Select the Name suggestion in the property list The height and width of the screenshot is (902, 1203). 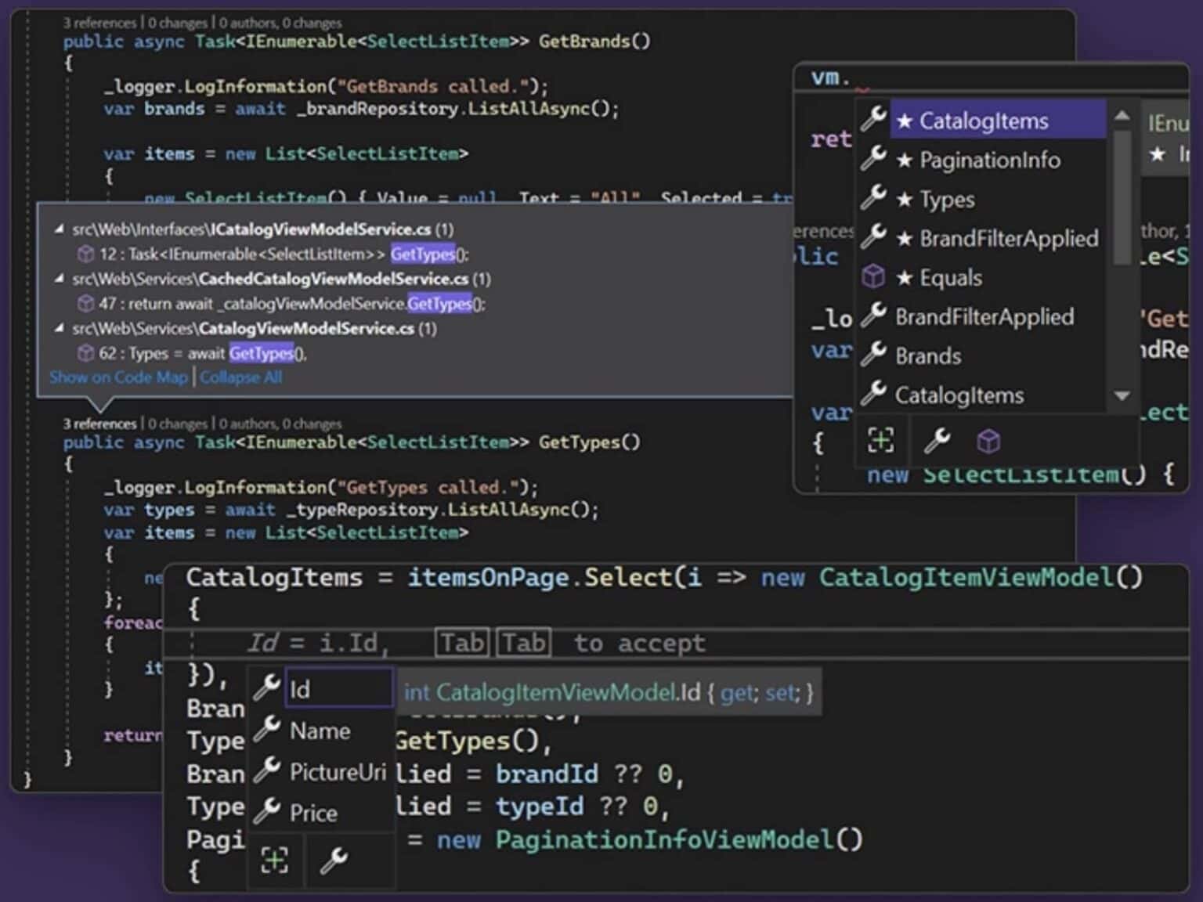(320, 731)
